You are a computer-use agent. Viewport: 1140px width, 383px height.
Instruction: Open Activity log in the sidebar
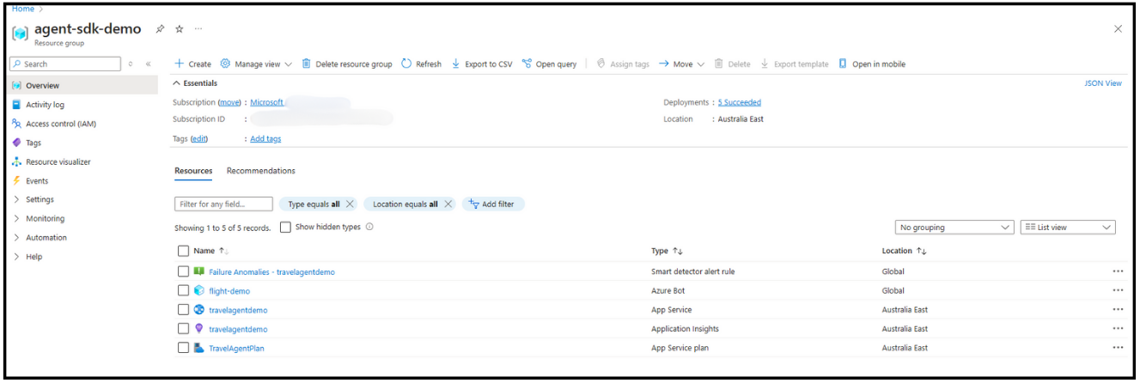coord(82,105)
